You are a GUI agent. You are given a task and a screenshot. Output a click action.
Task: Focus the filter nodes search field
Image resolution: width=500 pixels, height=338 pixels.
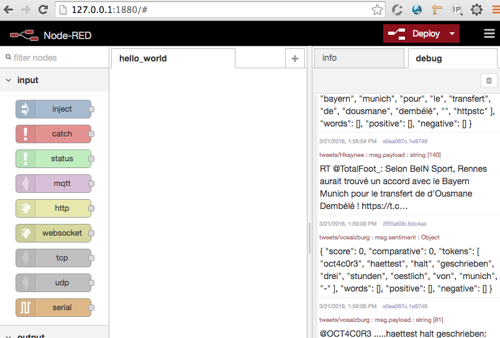click(x=56, y=58)
